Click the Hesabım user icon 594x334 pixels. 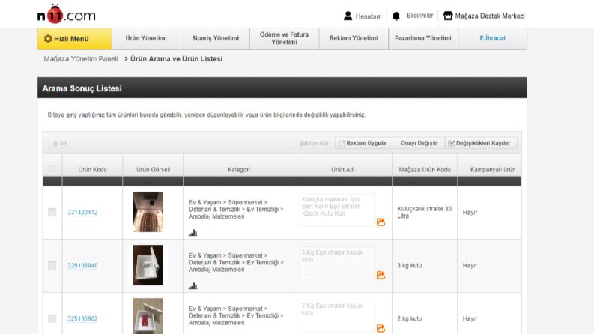pyautogui.click(x=348, y=16)
